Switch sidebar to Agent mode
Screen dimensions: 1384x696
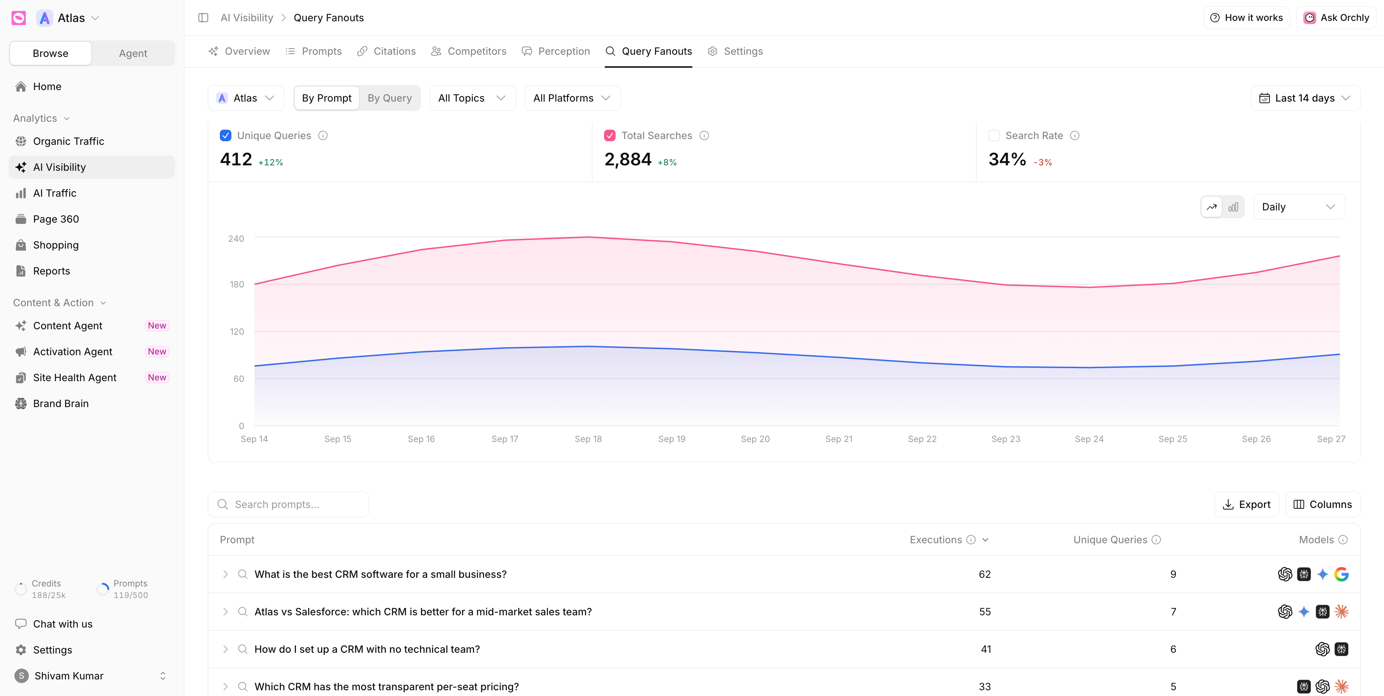133,53
